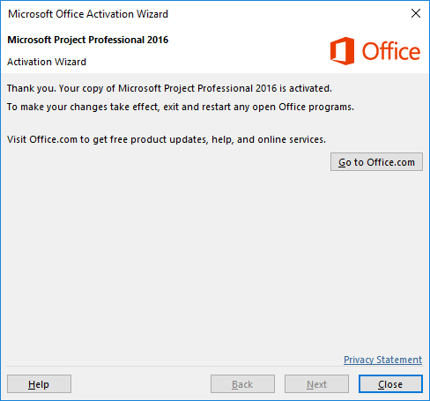Click the Microsoft Office Activation Wizard title text
The height and width of the screenshot is (401, 430).
[88, 14]
